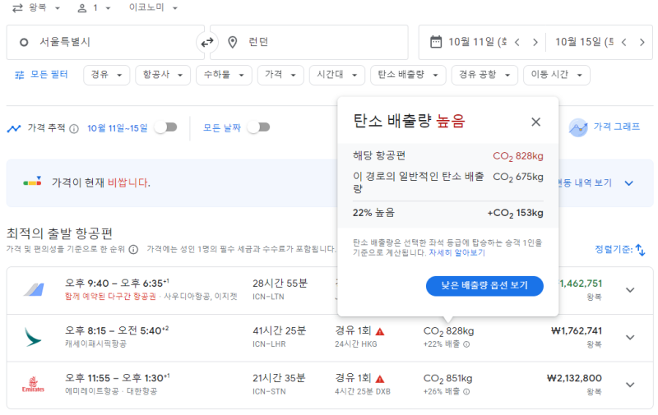Screen dimensions: 658x415
Task: Click 가격 그래프 link
Action: [616, 127]
